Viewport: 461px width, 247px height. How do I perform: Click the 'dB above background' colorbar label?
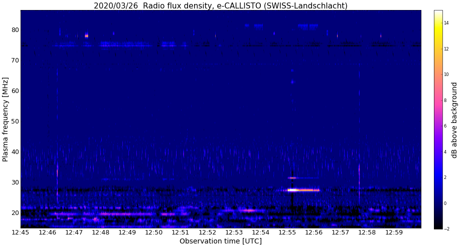pos(454,120)
